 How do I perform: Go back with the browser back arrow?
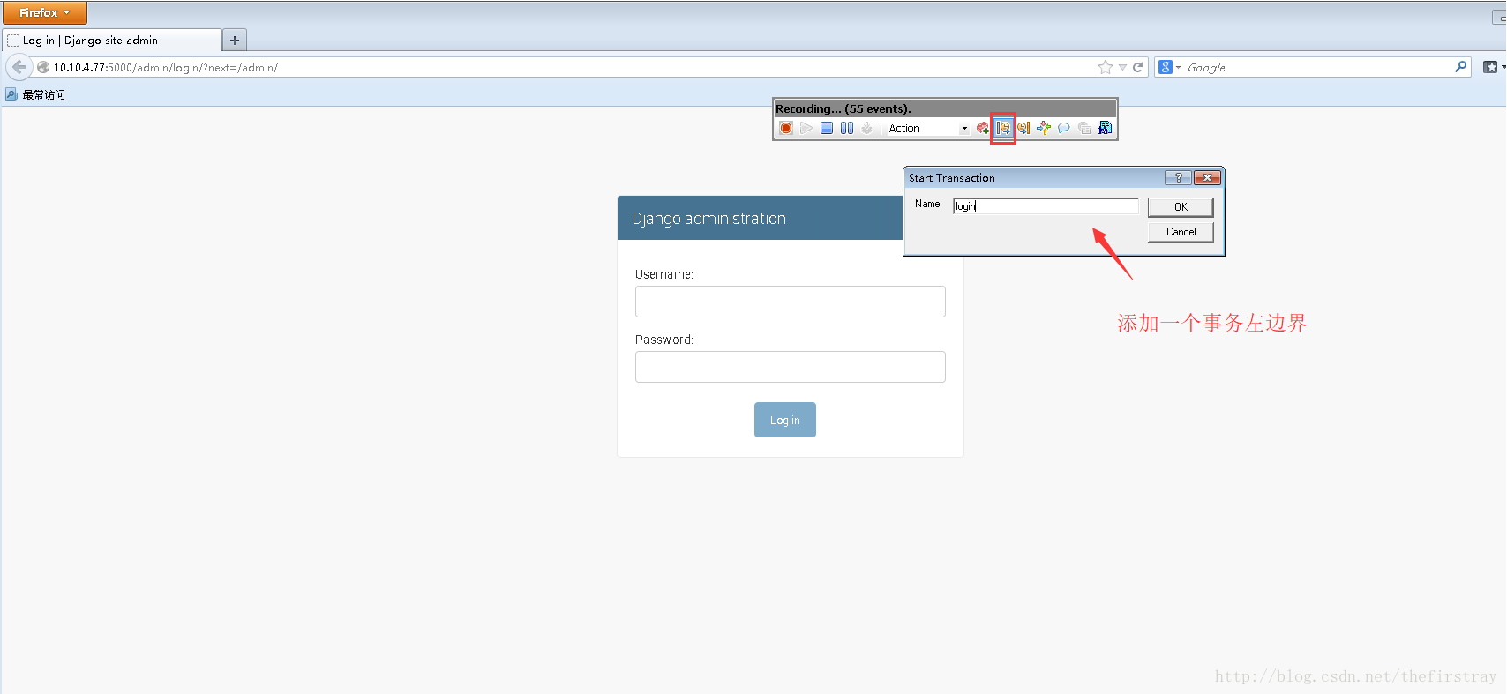[19, 67]
